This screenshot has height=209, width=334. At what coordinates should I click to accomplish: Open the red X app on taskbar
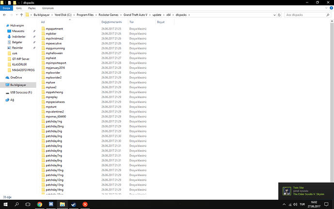pos(85,204)
